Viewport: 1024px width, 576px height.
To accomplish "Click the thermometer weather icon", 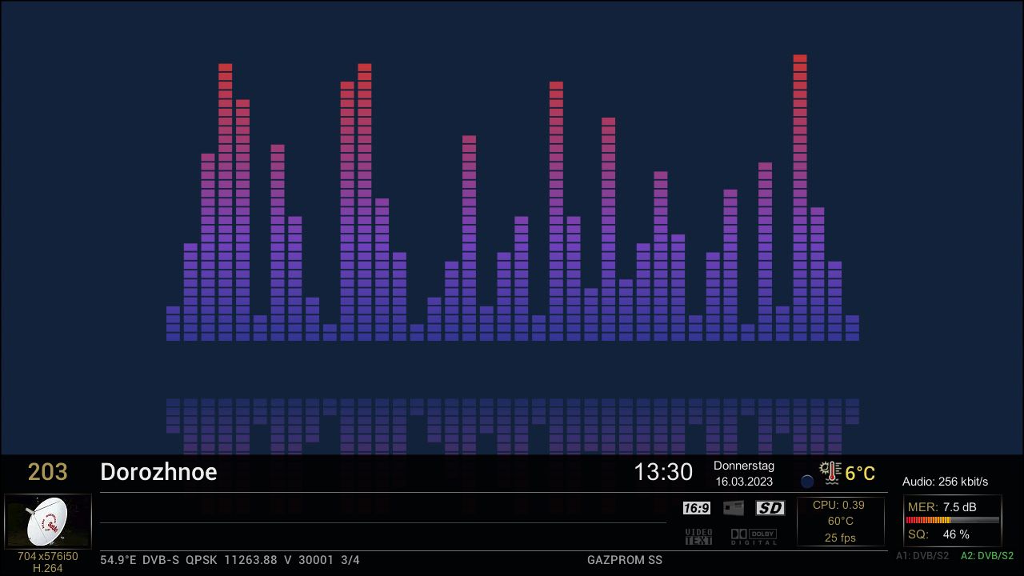I will click(830, 473).
